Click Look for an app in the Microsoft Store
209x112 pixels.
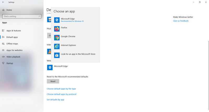coord(78,54)
